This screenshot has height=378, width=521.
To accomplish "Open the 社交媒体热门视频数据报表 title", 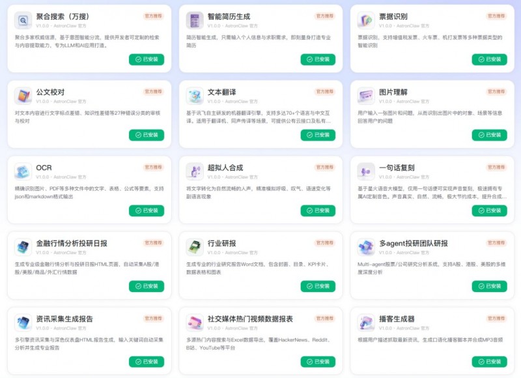I will [x=250, y=319].
